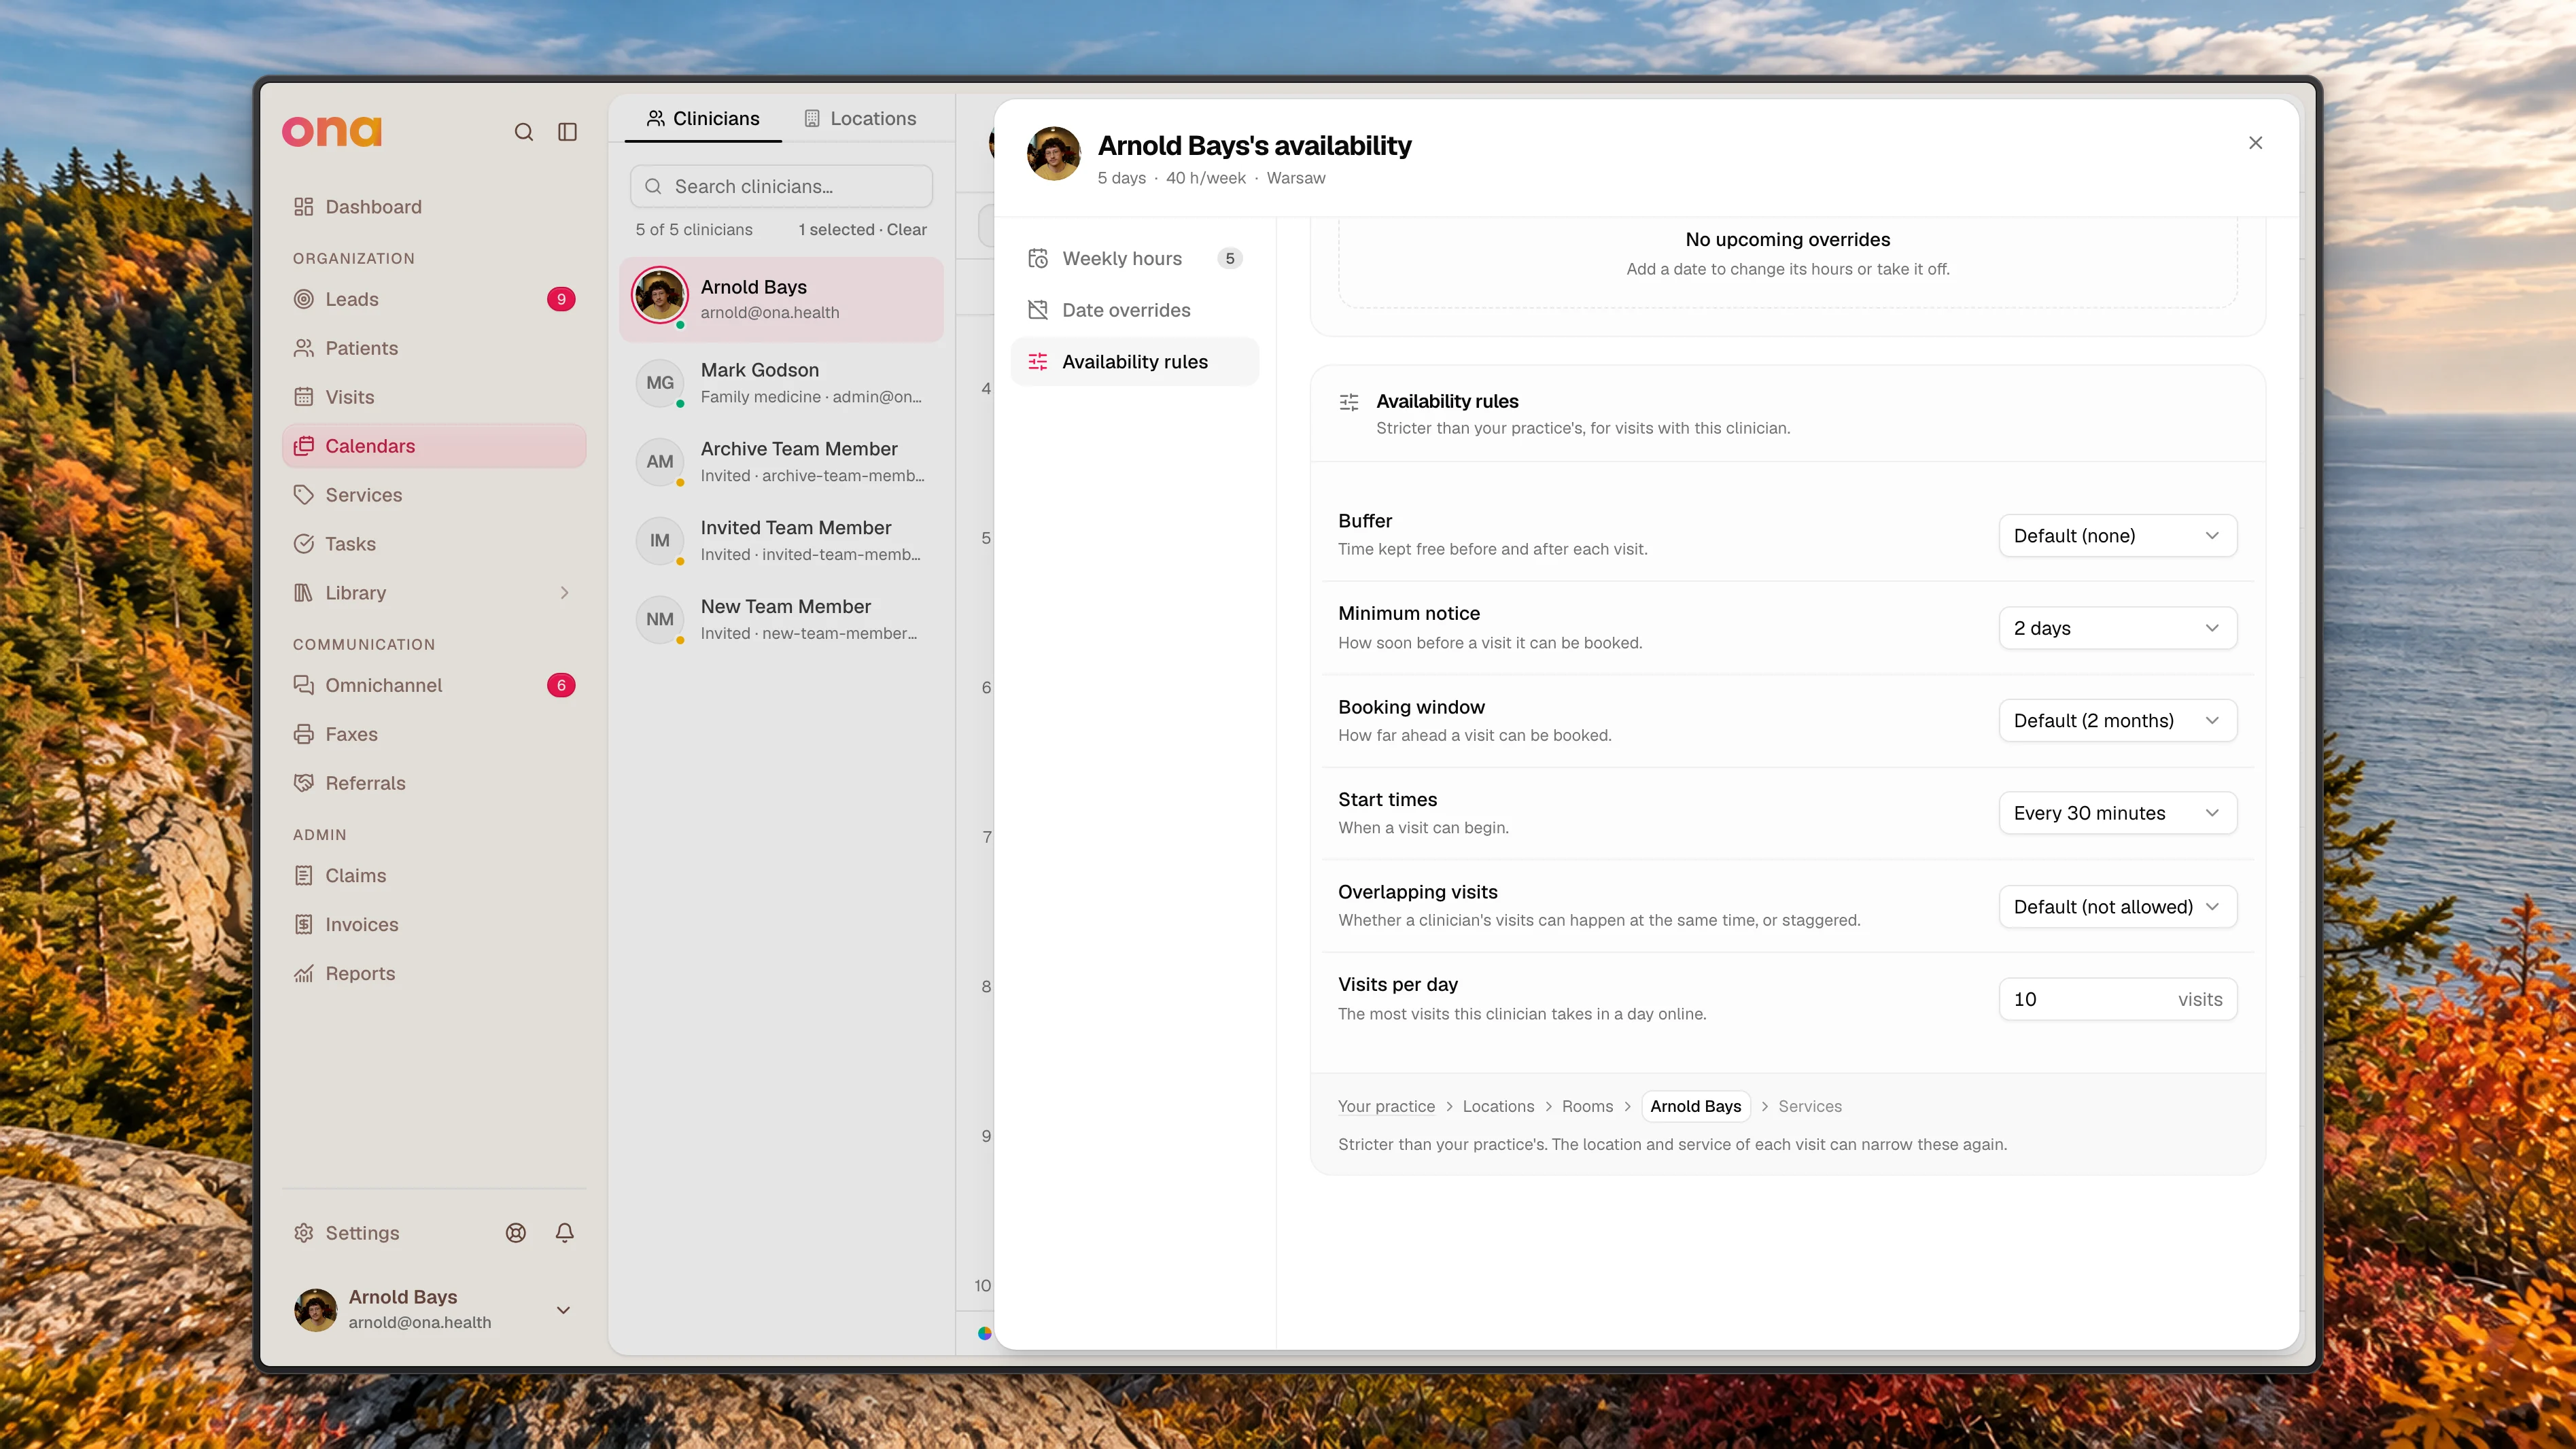Select clinician Mark Godson
The image size is (2576, 1449).
[x=781, y=383]
